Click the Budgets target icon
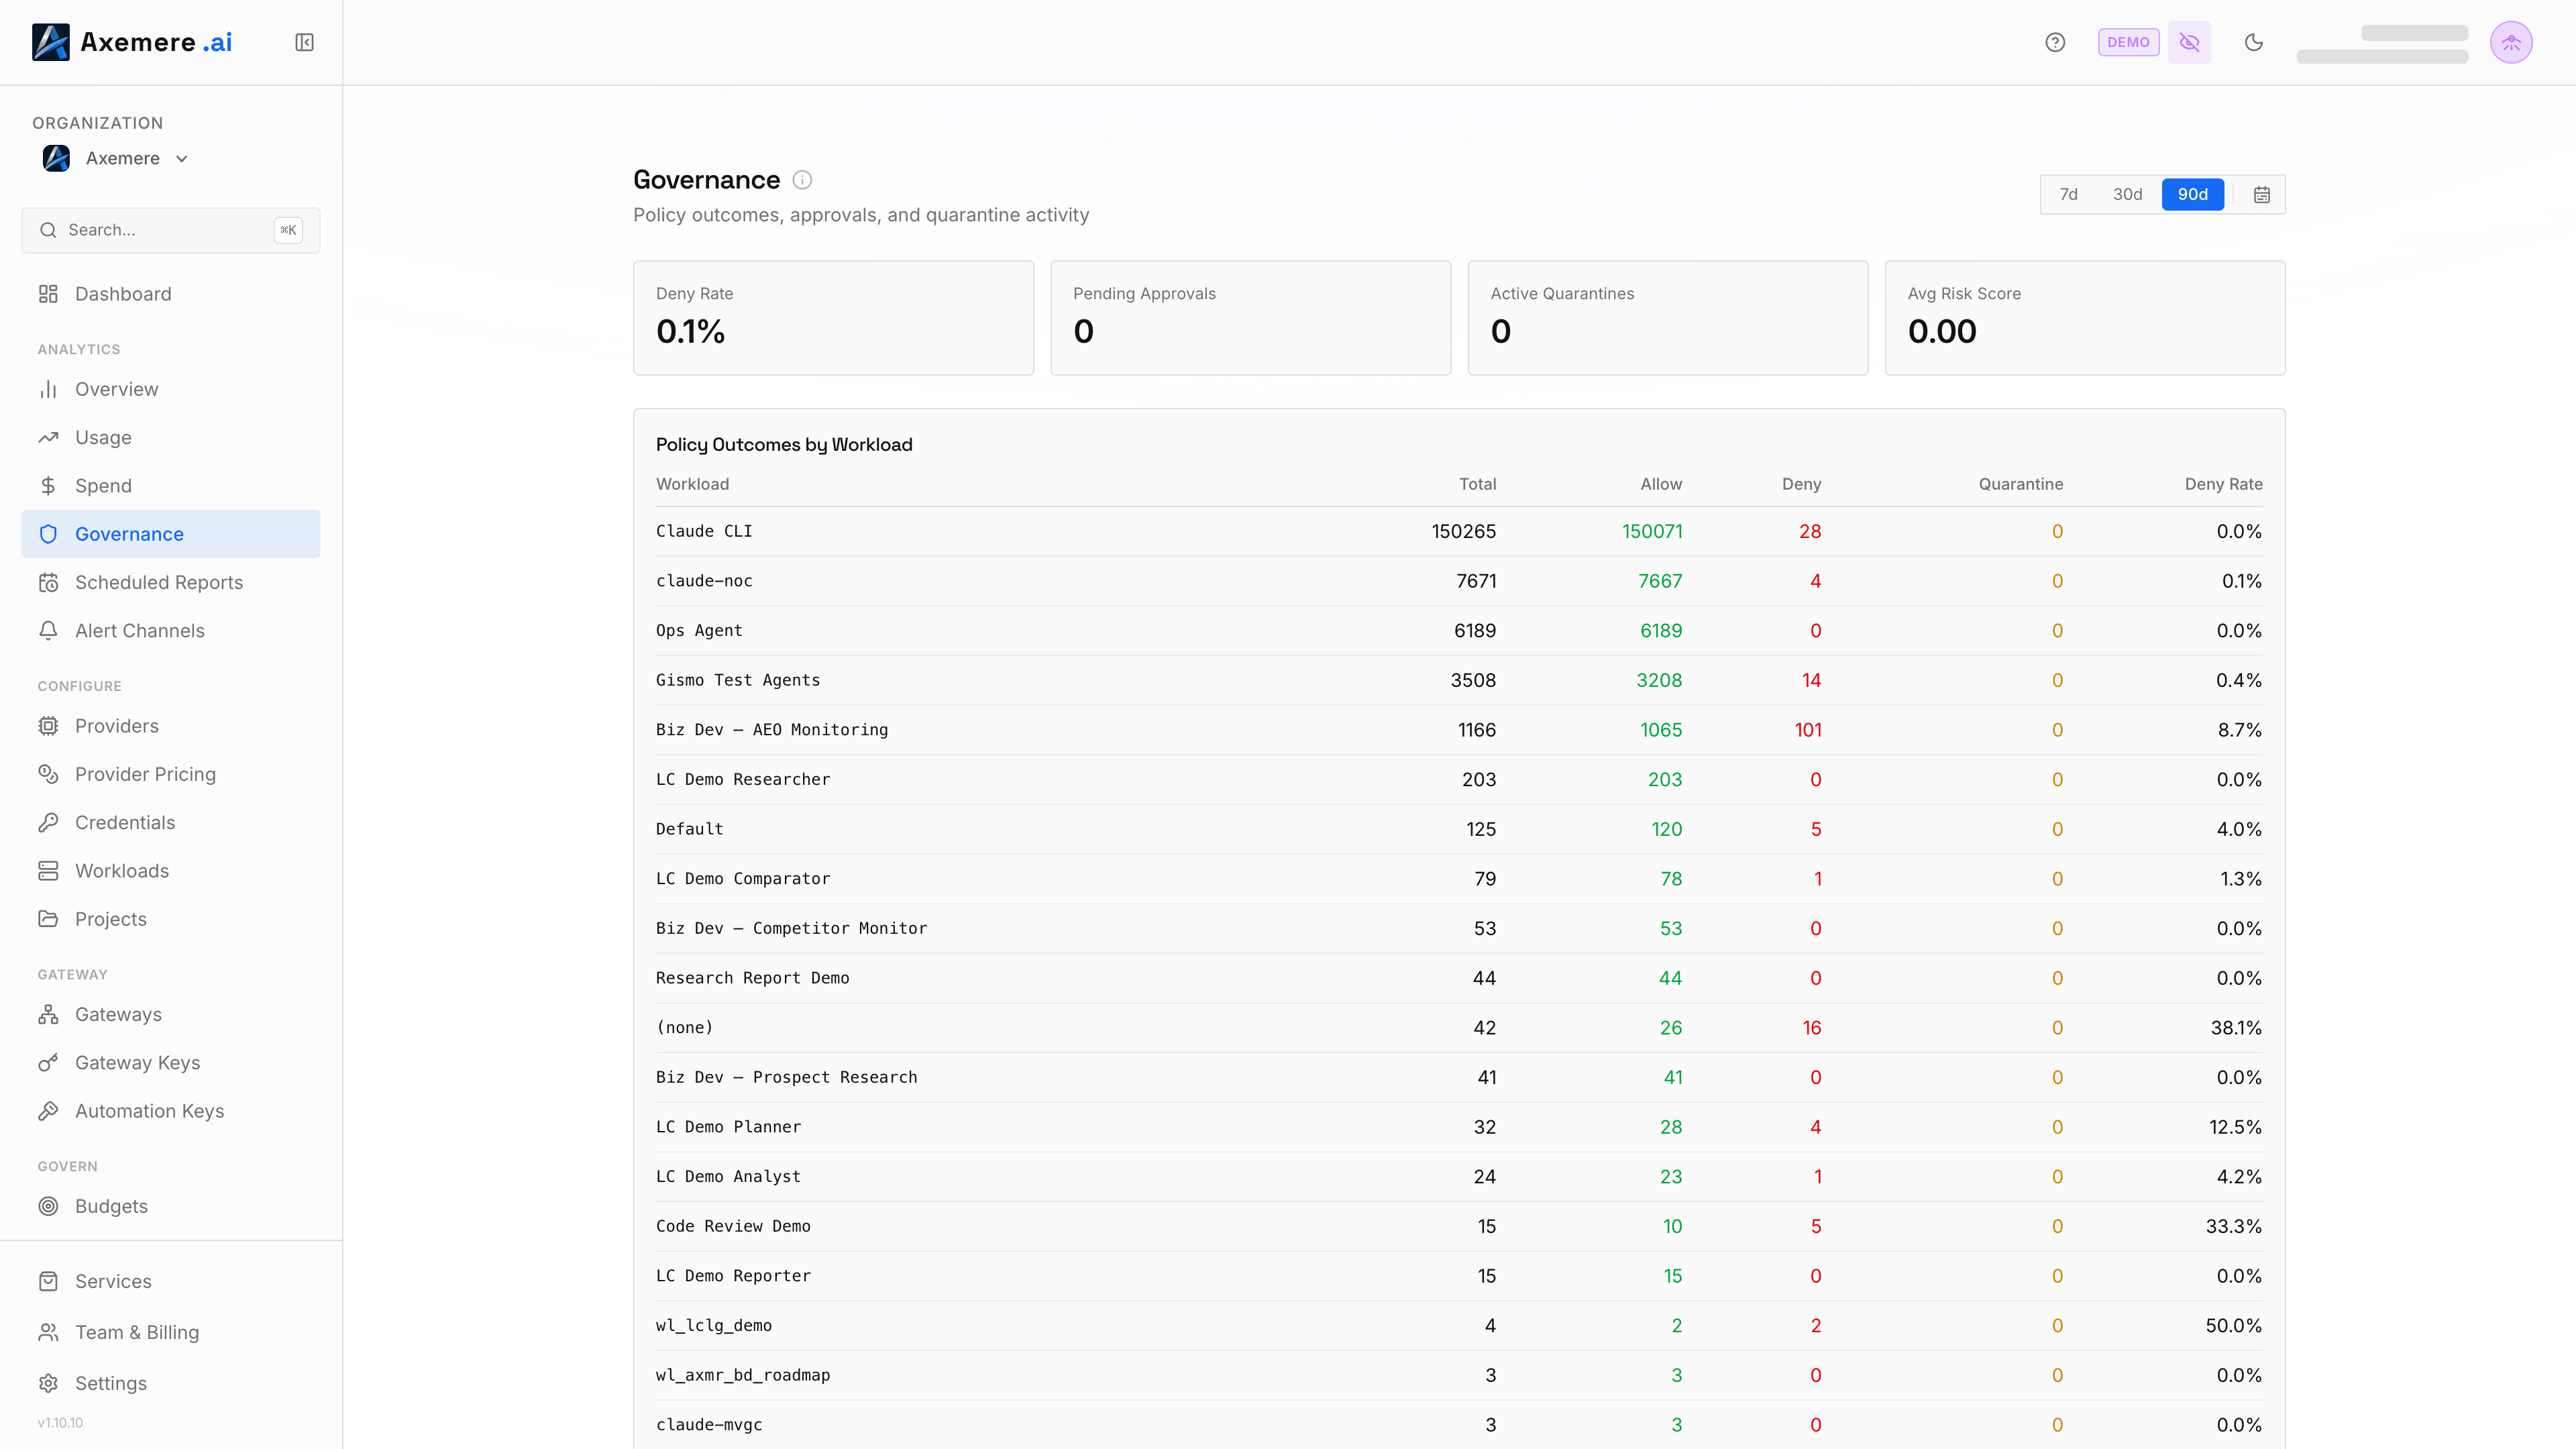 [48, 1206]
